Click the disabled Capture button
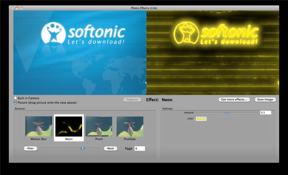288x175 pixels. pyautogui.click(x=132, y=99)
